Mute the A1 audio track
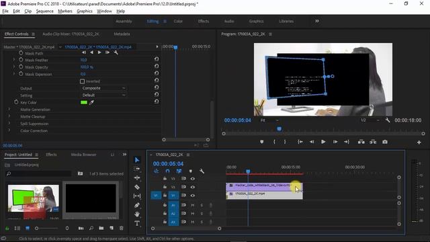This screenshot has height=242, width=430. (x=193, y=205)
